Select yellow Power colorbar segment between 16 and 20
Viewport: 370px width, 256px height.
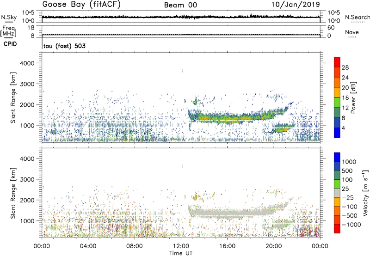tap(337, 92)
